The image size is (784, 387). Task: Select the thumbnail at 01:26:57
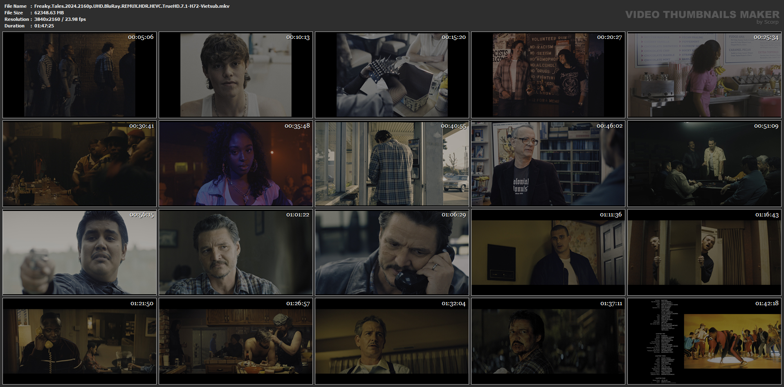pyautogui.click(x=236, y=341)
